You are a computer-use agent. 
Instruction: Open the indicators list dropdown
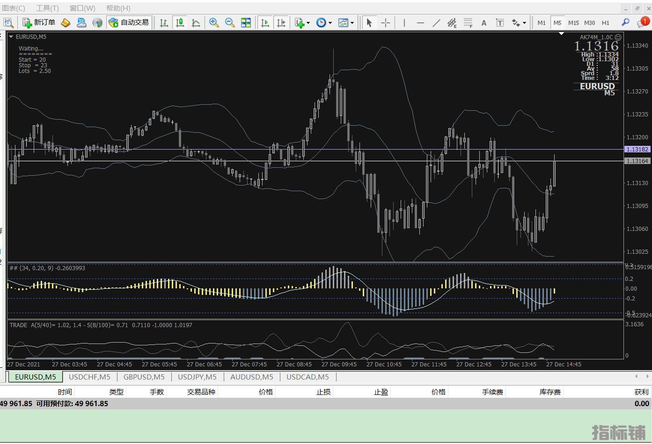point(302,22)
